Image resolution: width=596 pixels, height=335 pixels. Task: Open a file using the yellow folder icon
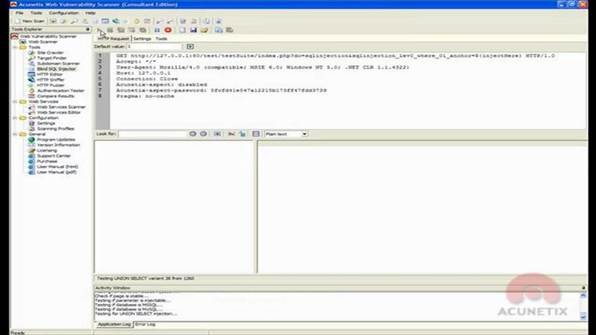coord(204,30)
